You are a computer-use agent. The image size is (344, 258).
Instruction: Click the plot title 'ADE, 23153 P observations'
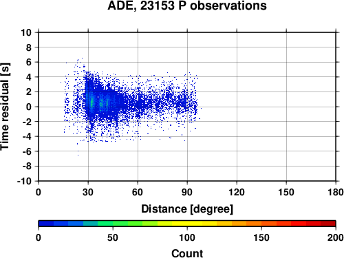[187, 6]
